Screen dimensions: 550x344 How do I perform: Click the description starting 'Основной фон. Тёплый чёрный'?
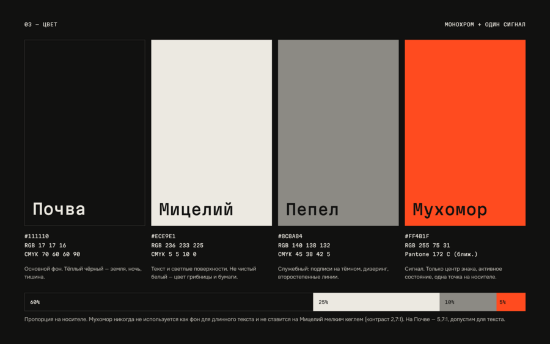[x=82, y=273]
